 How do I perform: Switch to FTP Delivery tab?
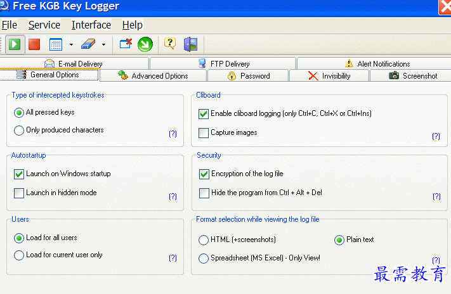point(223,63)
